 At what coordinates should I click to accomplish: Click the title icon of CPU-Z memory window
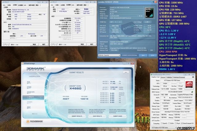[51, 2]
